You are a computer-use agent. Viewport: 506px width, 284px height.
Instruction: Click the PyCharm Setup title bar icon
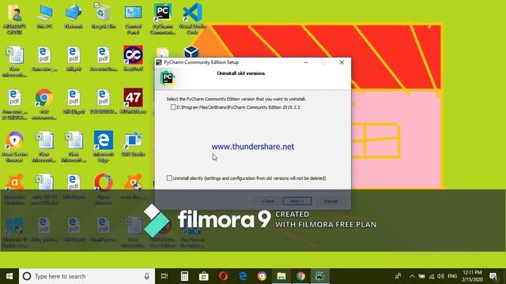159,62
